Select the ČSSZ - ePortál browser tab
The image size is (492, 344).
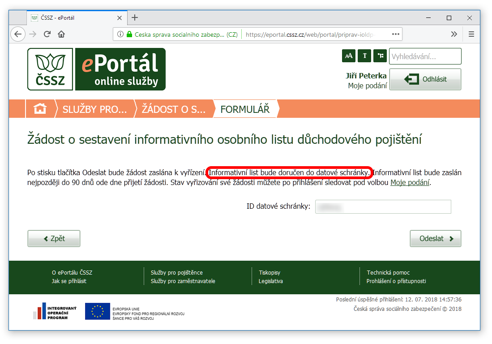point(77,18)
